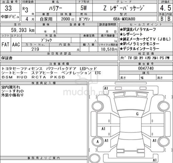This screenshot has height=163, width=173.
Task: Click the lot number 33
Action: pyautogui.click(x=8, y=8)
